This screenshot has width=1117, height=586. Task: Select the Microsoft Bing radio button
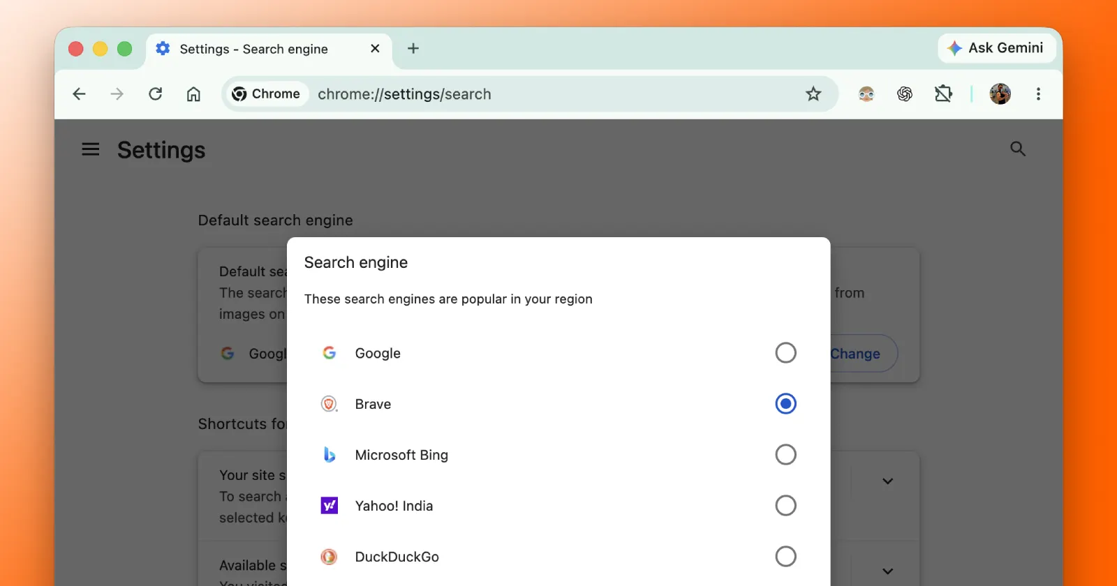point(786,455)
